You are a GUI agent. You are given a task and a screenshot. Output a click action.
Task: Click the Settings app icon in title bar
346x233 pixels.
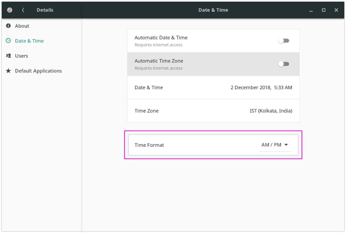[10, 10]
